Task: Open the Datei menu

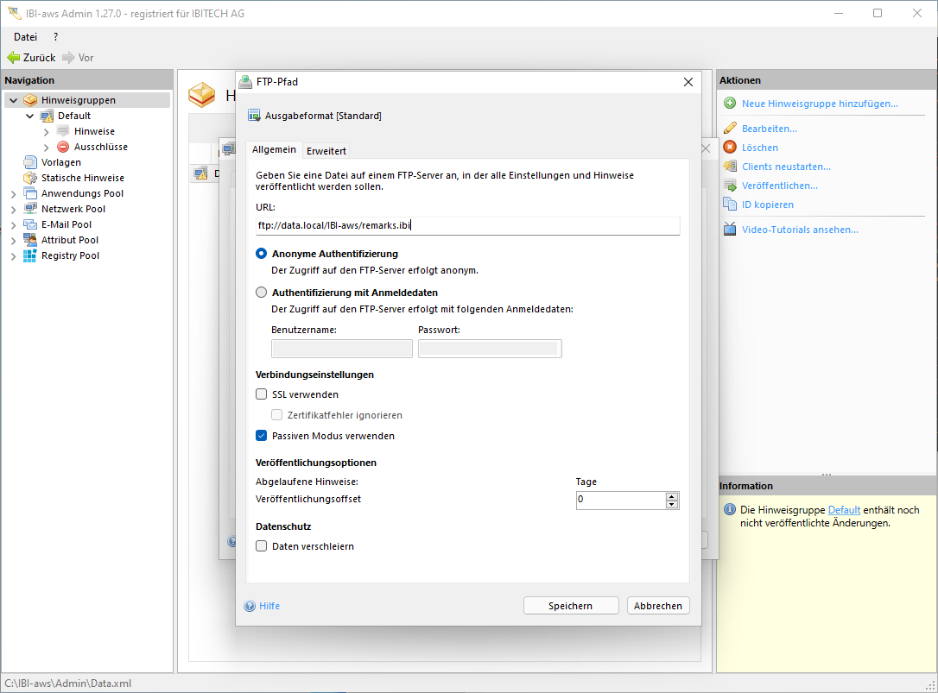Action: click(25, 37)
